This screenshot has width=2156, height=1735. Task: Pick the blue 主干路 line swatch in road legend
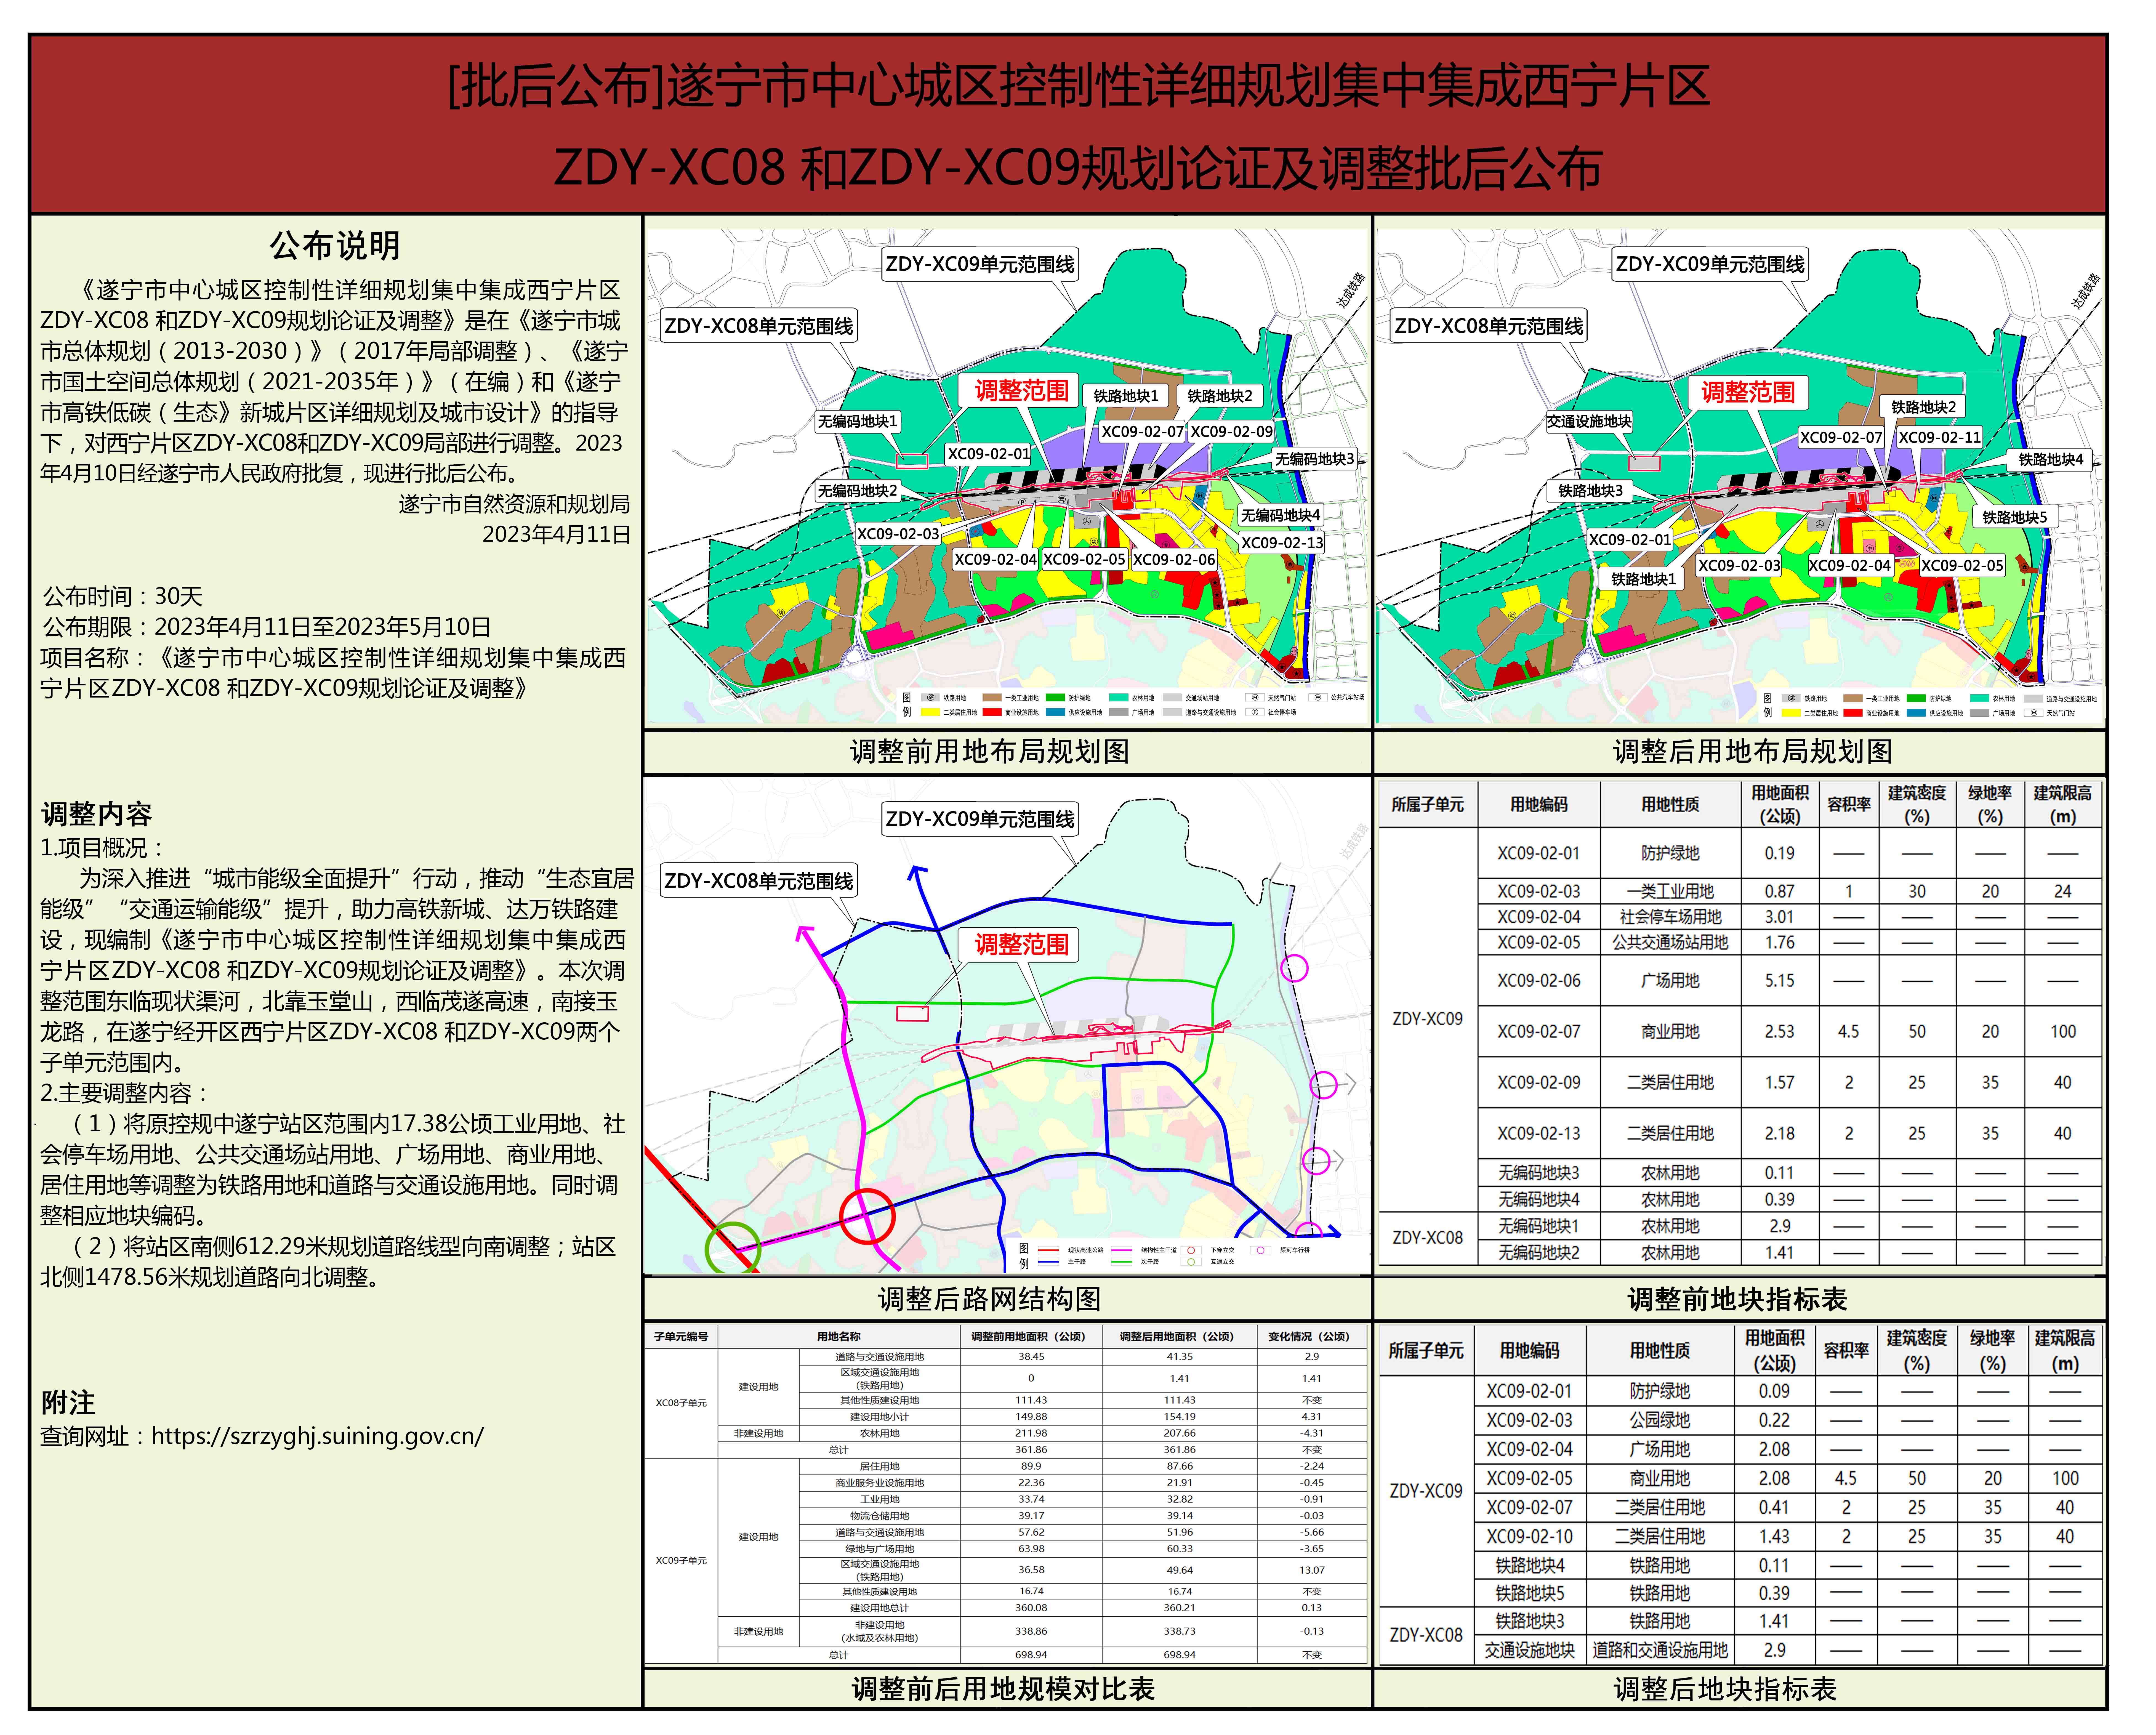coord(1049,1262)
